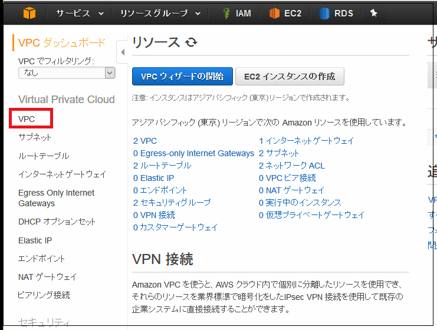
Task: Expand the リソースグループ menu
Action: point(160,13)
